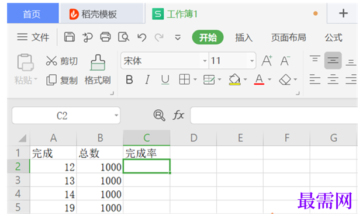Toggle Italic formatting

point(147,80)
